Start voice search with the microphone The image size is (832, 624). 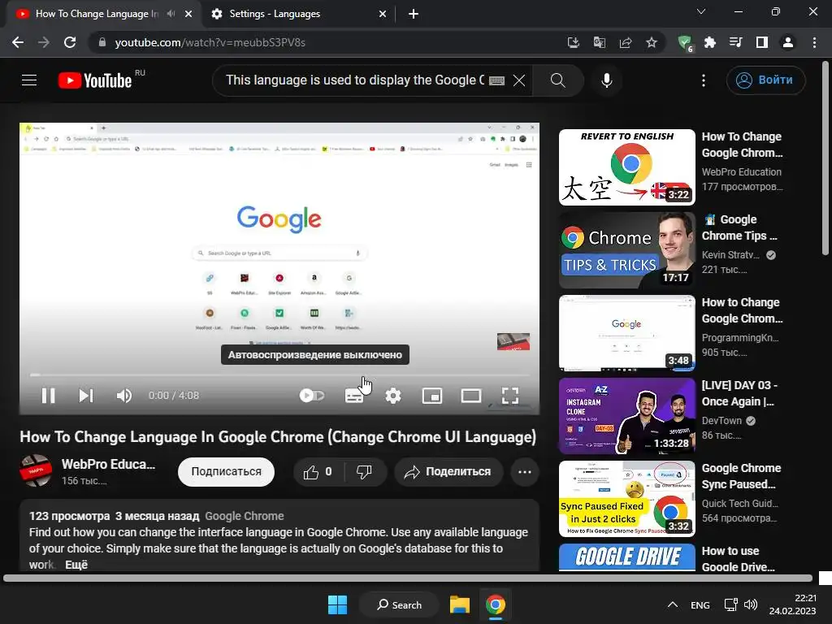click(606, 80)
